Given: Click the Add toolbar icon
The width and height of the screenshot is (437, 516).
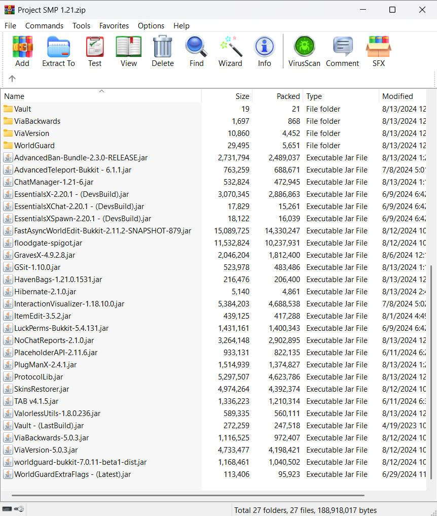Looking at the screenshot, I should pos(22,46).
